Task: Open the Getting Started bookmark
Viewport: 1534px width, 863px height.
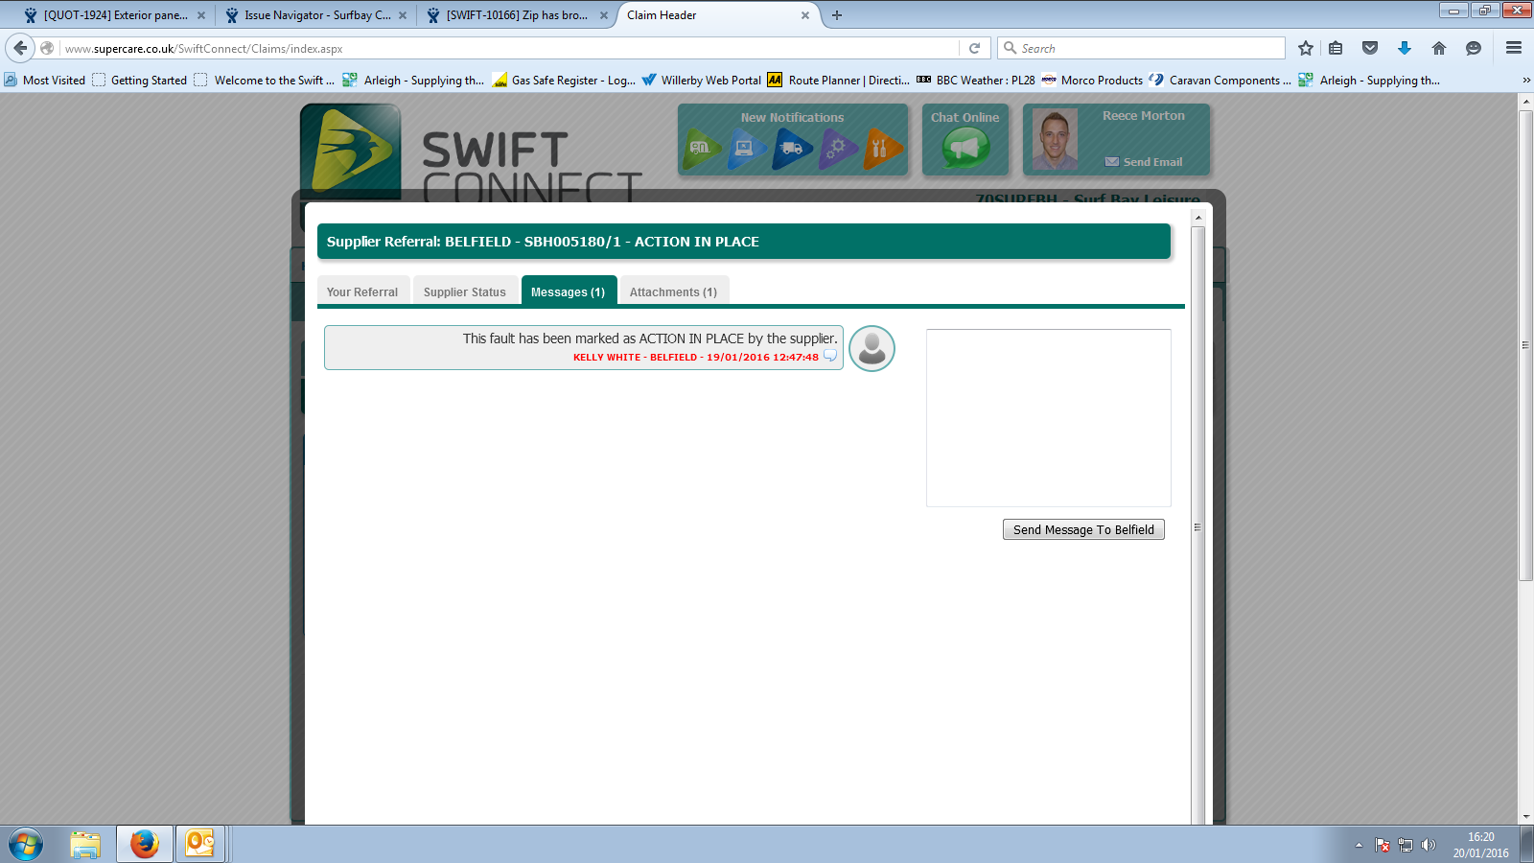Action: pyautogui.click(x=140, y=81)
